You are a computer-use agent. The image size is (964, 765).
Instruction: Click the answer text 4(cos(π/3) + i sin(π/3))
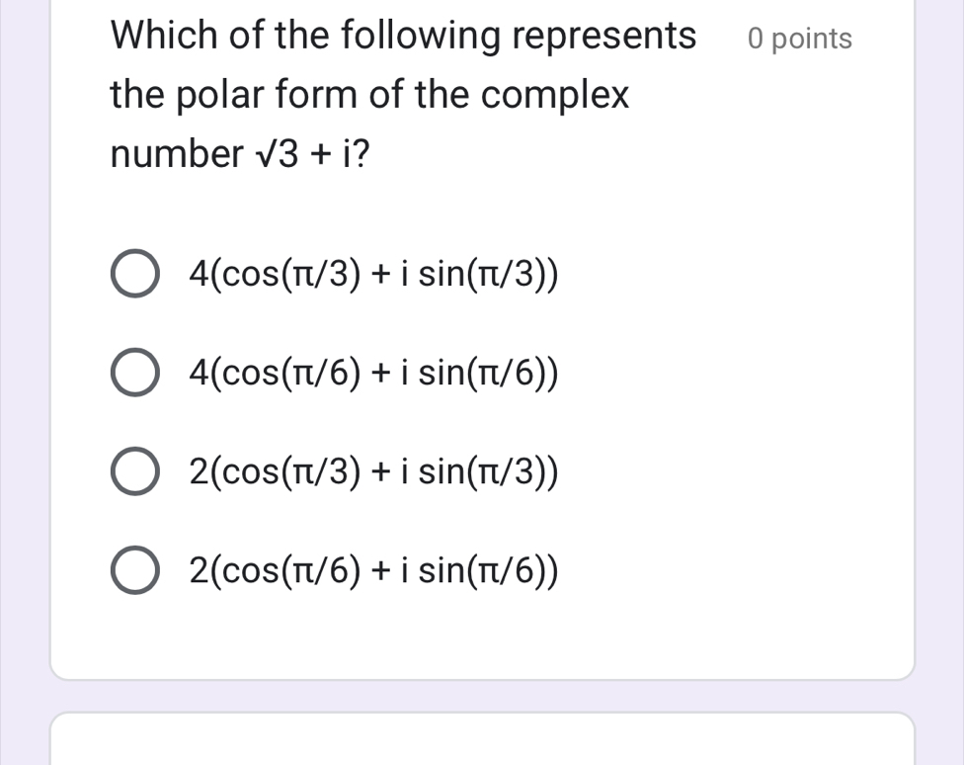(374, 276)
